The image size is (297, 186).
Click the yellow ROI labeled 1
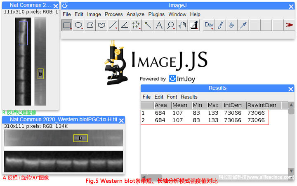coord(80,138)
